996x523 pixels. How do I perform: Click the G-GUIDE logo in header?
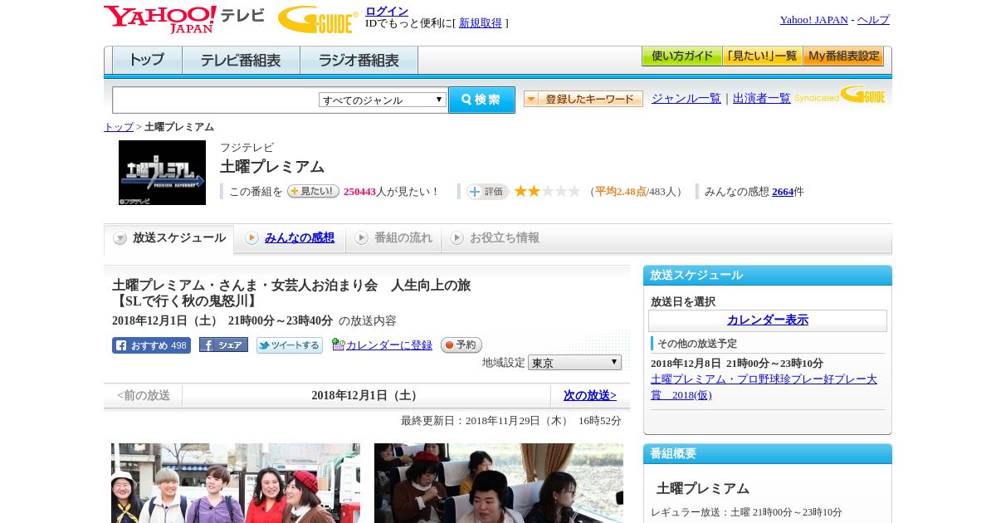point(318,19)
